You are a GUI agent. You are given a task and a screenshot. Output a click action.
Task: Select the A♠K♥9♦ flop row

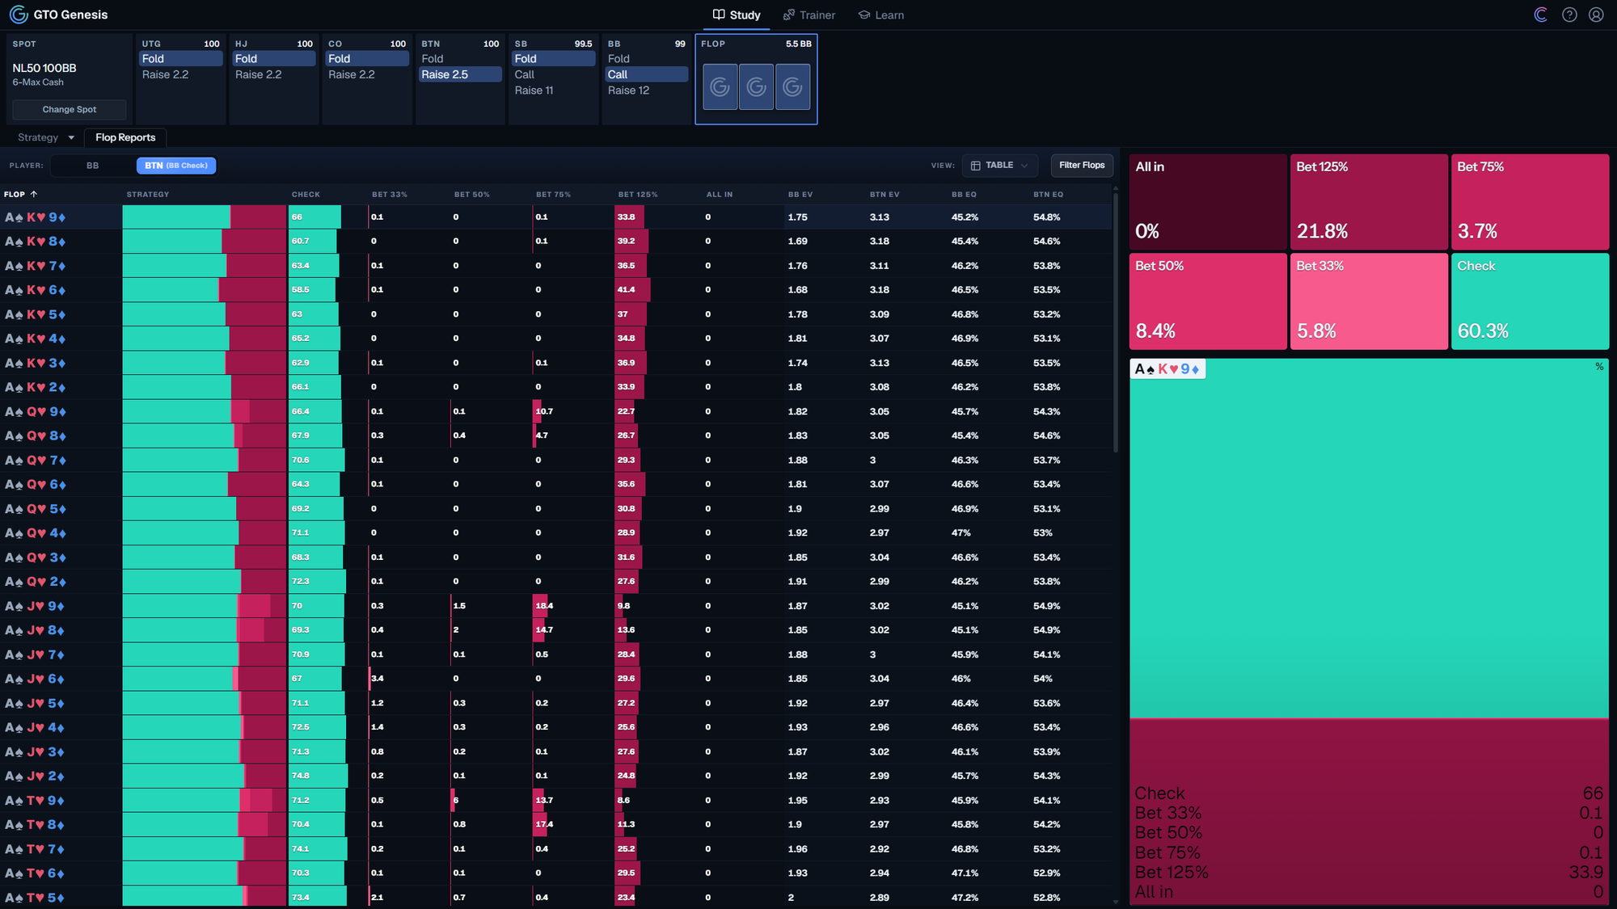[x=556, y=217]
